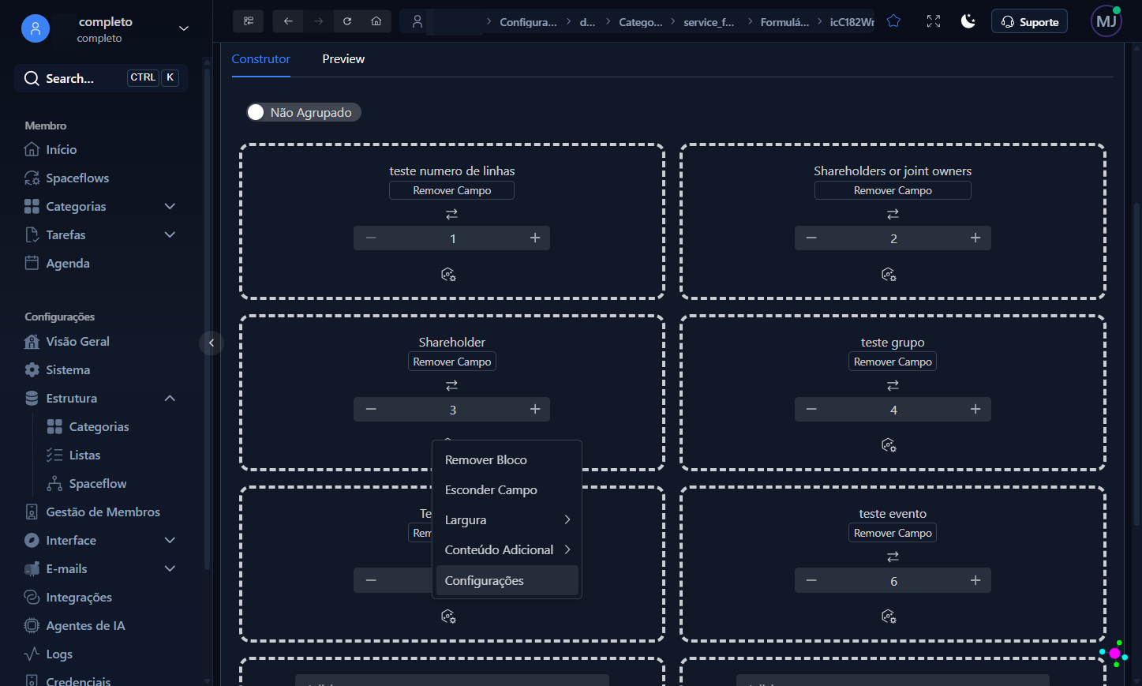Screen dimensions: 1142x686
Task: Open the home icon in toolbar
Action: coord(376,21)
